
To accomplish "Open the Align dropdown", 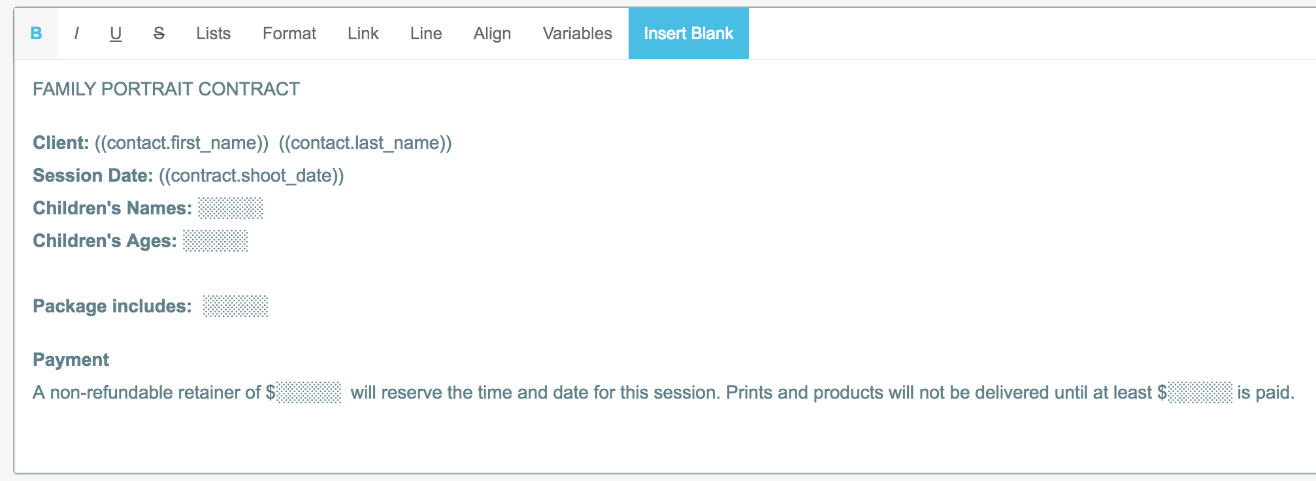I will point(492,33).
